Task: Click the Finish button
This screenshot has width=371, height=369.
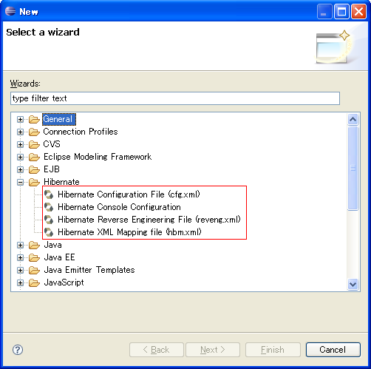Action: (273, 350)
